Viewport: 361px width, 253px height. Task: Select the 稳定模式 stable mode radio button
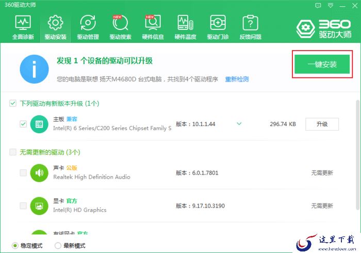(15, 246)
